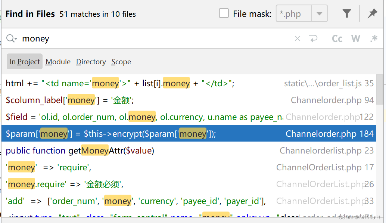Screen dimensions: 386x223
Task: Click the *.php file mask field
Action: coord(294,13)
